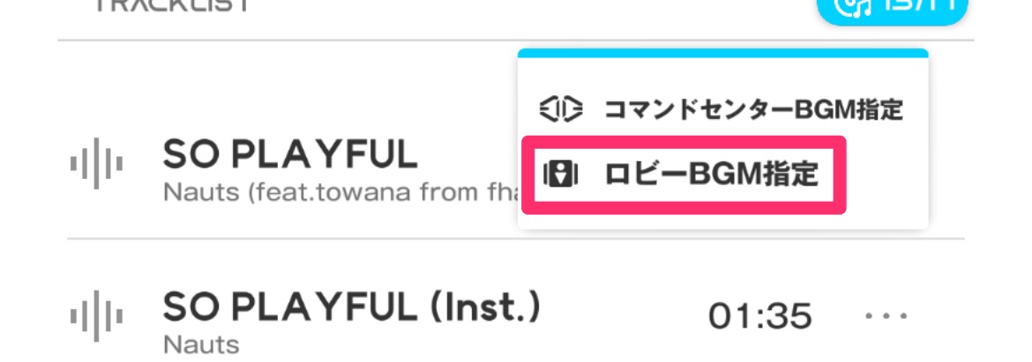The image size is (1032, 362).
Task: Click the waveform icon beside SO PLAYFUL (Inst.)
Action: pos(96,314)
